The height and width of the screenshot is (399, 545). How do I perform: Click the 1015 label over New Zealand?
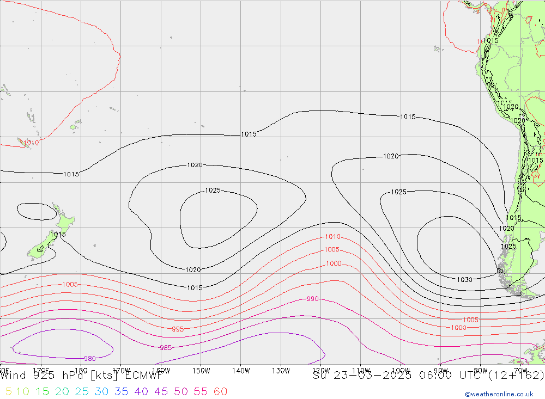tap(58, 235)
